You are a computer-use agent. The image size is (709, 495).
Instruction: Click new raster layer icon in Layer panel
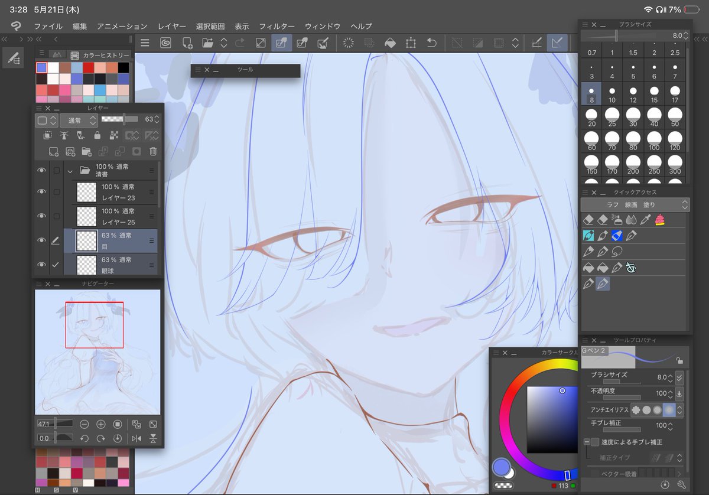pos(54,151)
